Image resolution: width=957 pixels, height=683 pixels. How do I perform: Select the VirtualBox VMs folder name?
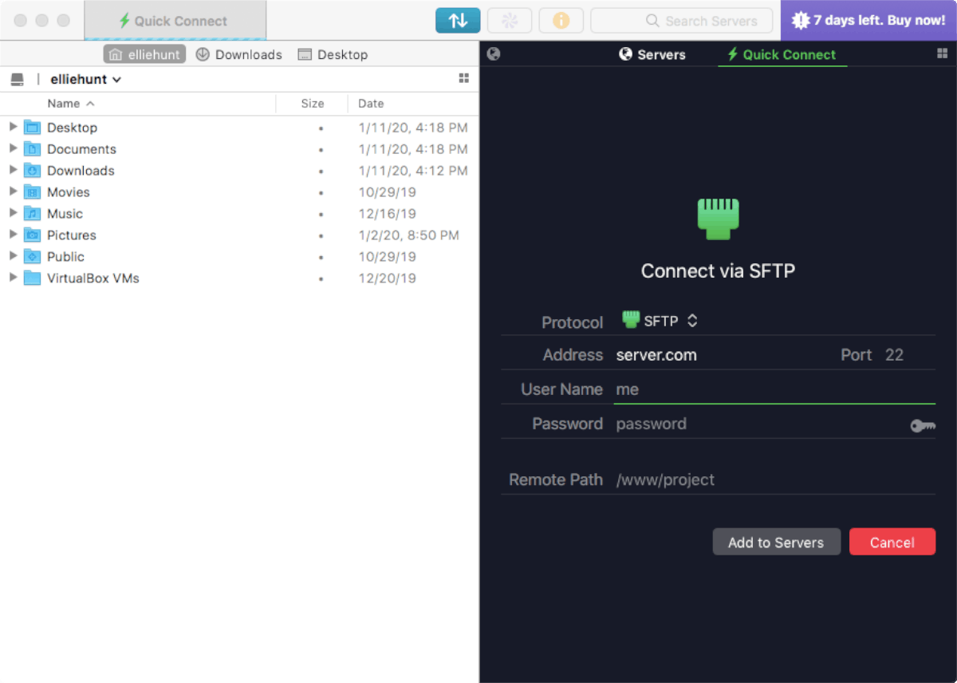point(93,278)
